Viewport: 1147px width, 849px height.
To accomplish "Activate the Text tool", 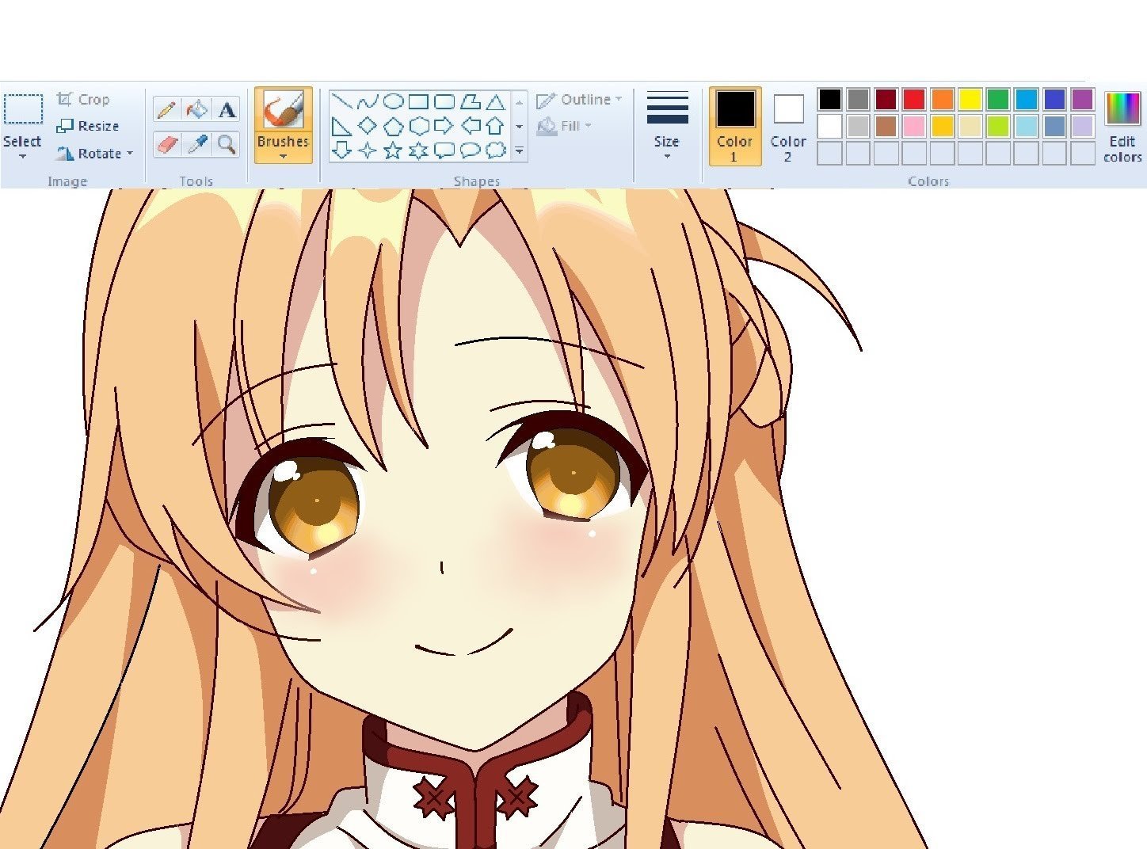I will click(227, 109).
